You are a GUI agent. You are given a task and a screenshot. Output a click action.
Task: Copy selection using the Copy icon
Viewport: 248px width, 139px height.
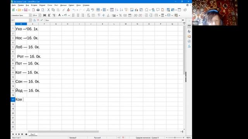(53, 10)
